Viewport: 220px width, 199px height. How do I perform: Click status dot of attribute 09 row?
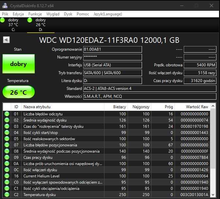tap(7, 157)
